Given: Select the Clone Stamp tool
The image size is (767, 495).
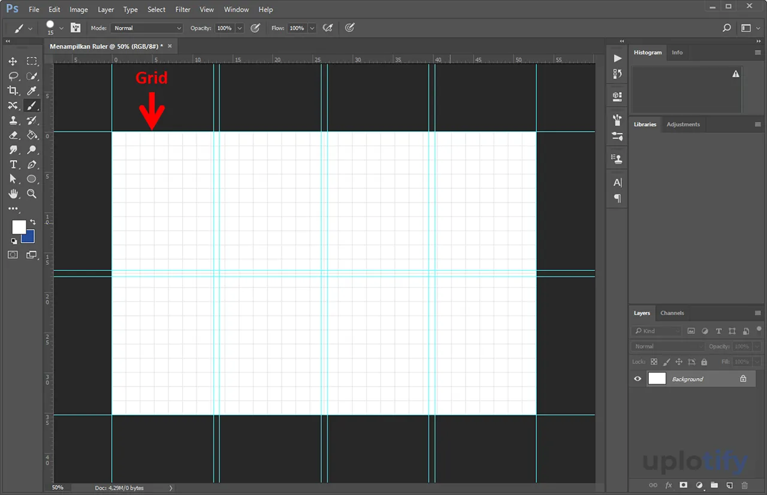Looking at the screenshot, I should click(x=13, y=120).
